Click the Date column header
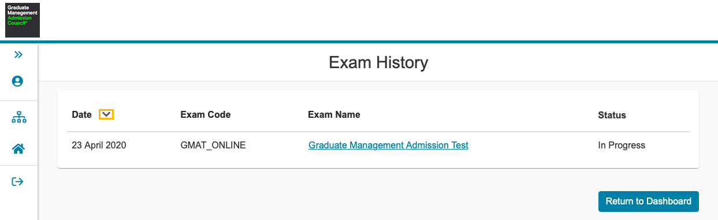This screenshot has height=220, width=718. [x=81, y=114]
